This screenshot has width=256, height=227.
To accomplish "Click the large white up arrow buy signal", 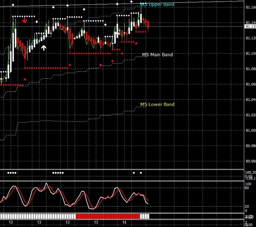I will pyautogui.click(x=44, y=47).
